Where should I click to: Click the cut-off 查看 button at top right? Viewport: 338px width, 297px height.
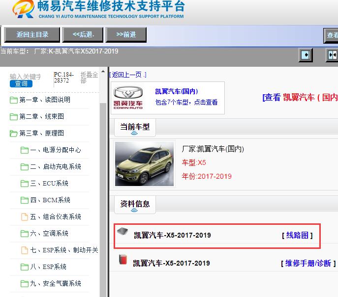click(x=331, y=35)
